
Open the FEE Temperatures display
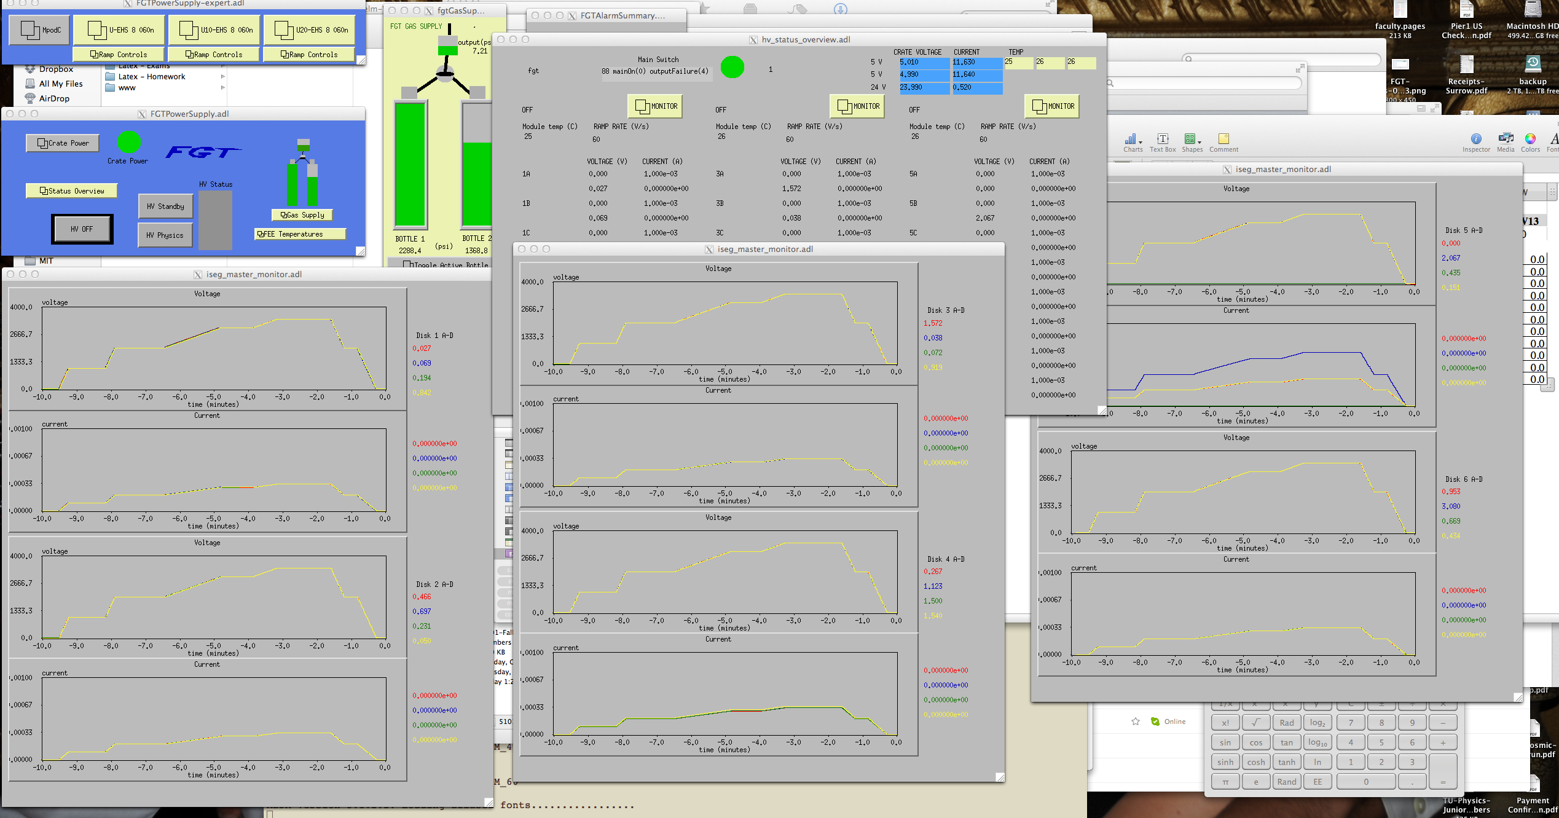click(300, 234)
